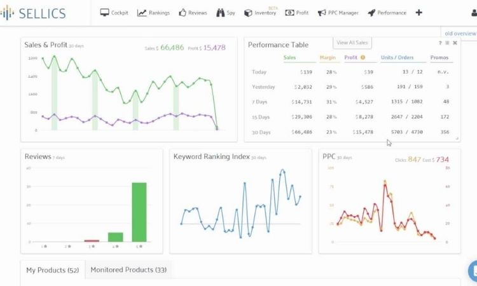The image size is (477, 286).
Task: Click the Promos column header
Action: pyautogui.click(x=439, y=57)
